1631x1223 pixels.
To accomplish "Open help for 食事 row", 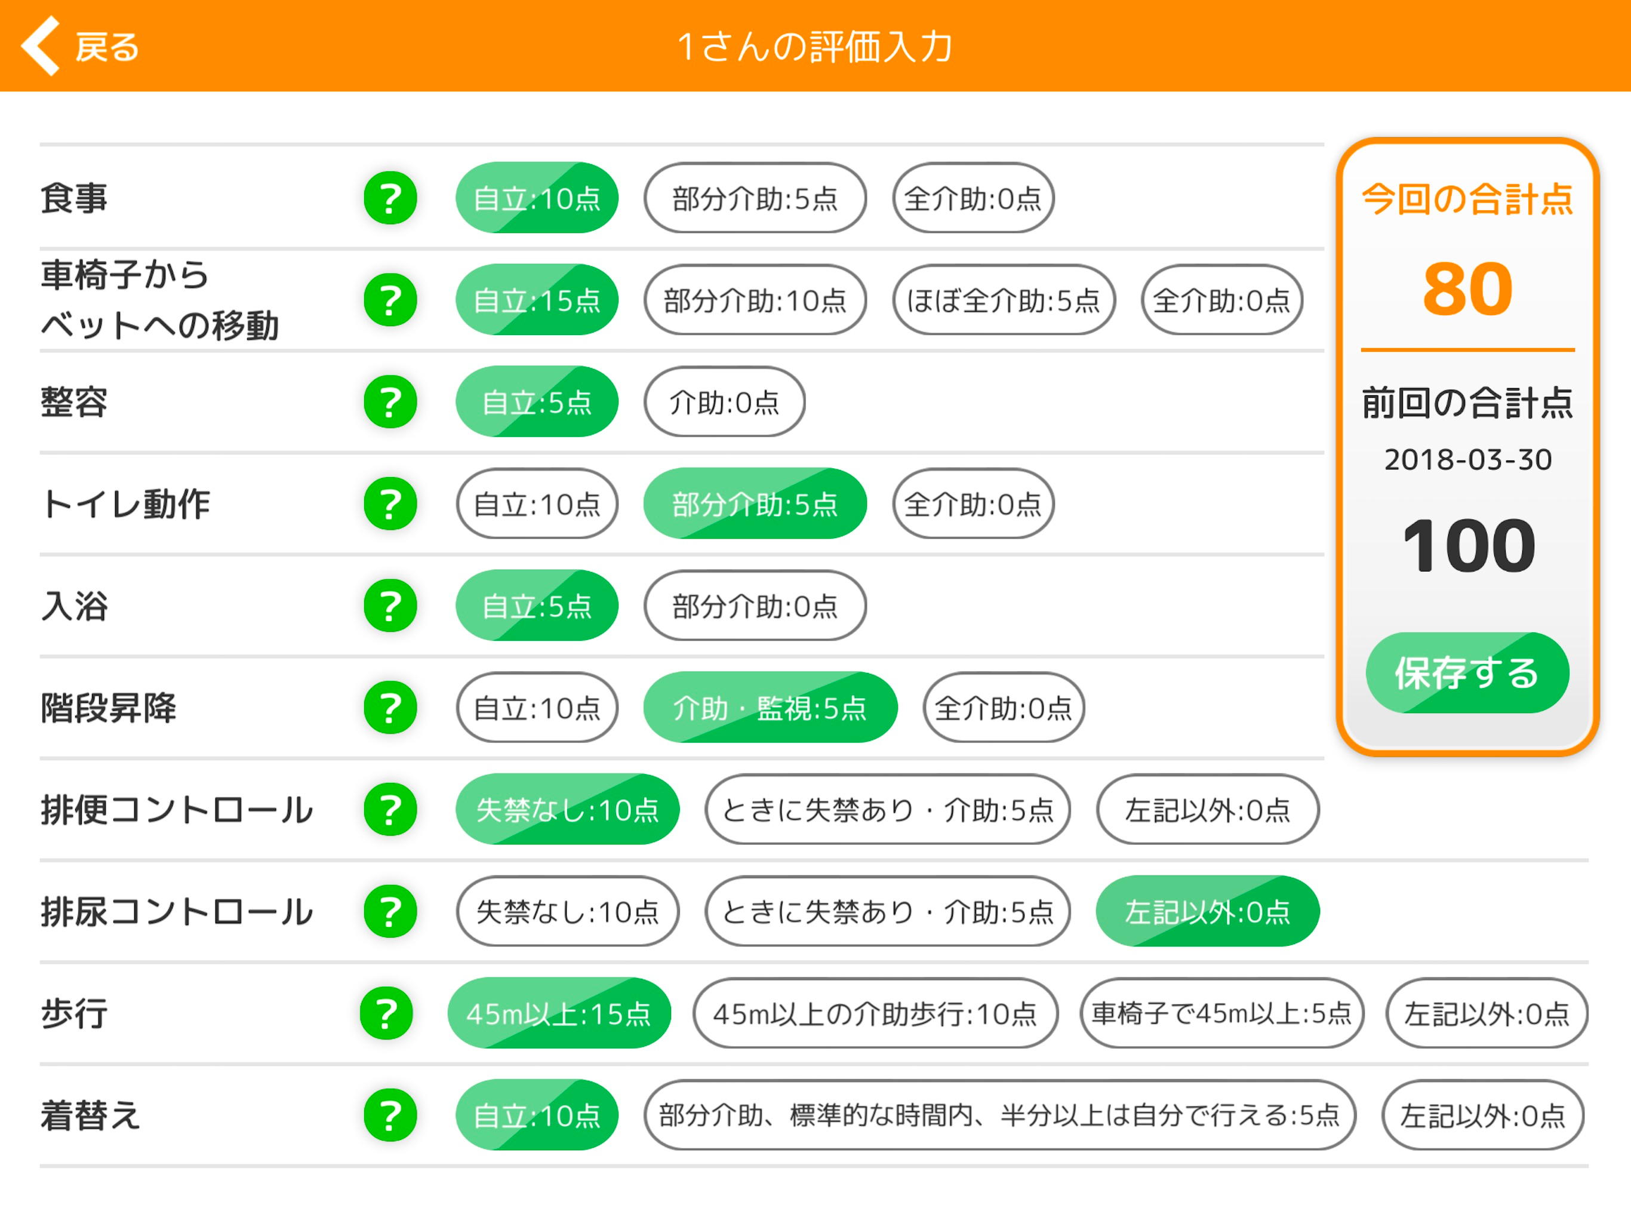I will 390,198.
